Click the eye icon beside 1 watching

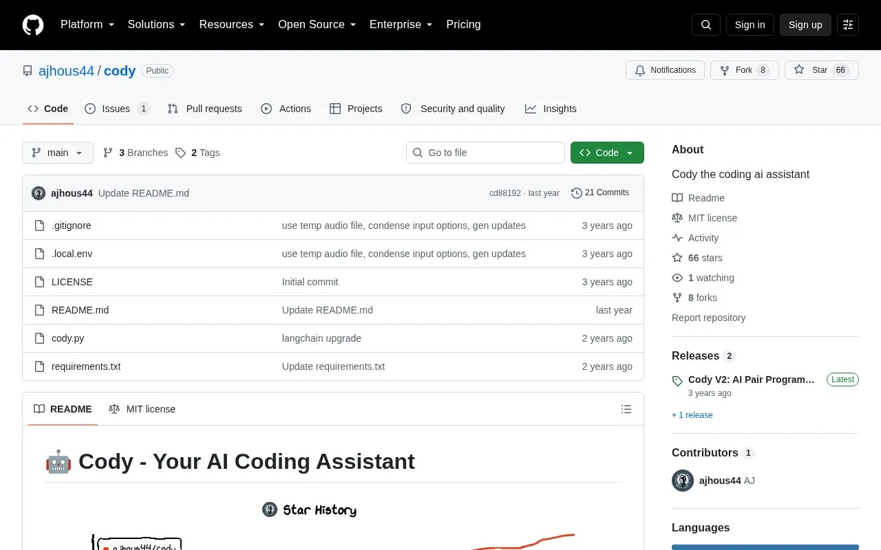[677, 278]
